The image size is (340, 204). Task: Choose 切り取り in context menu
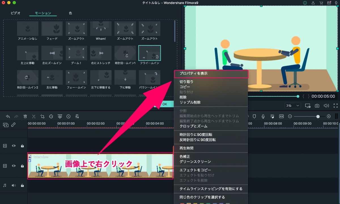[x=211, y=82]
